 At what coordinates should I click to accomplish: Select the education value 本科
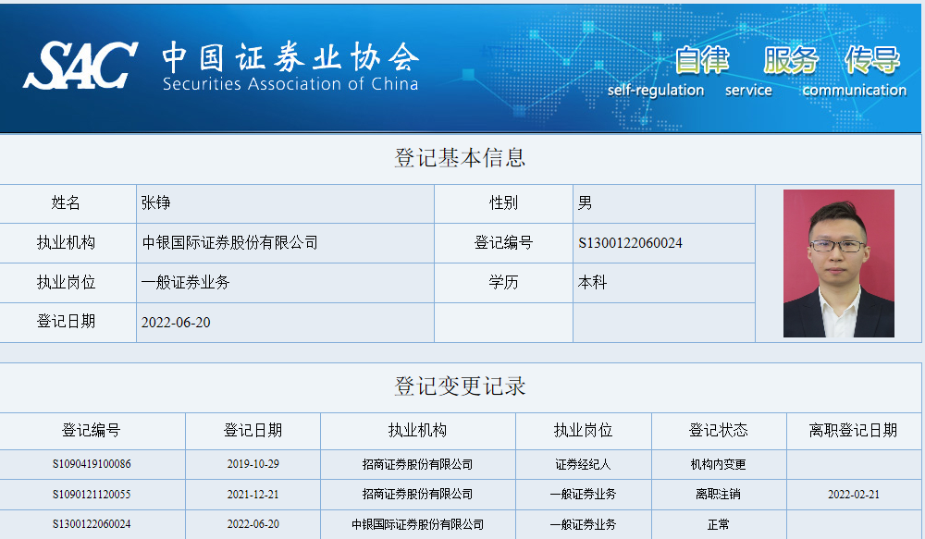pos(592,283)
